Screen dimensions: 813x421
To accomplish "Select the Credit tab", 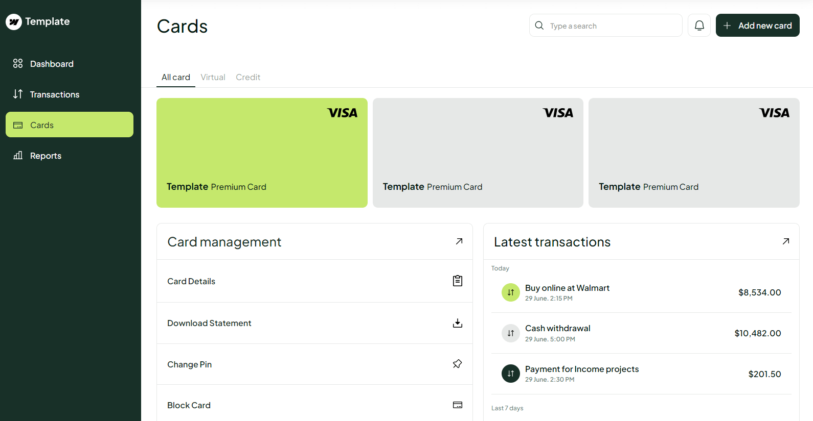I will 247,77.
